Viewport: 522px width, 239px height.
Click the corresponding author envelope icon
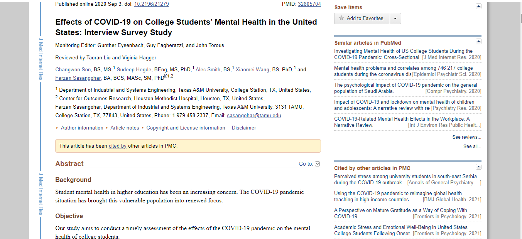[x=166, y=76]
